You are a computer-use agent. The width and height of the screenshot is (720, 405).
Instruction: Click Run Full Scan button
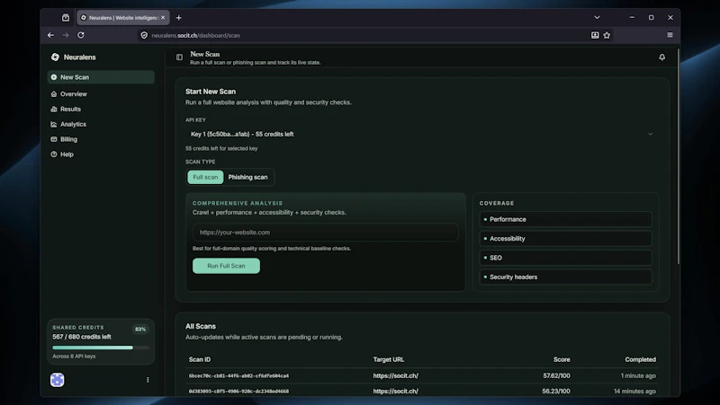[226, 266]
